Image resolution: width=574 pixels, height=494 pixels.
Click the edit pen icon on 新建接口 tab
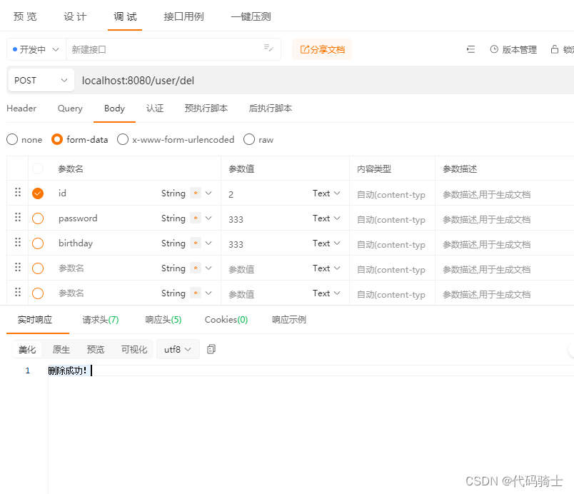(268, 49)
